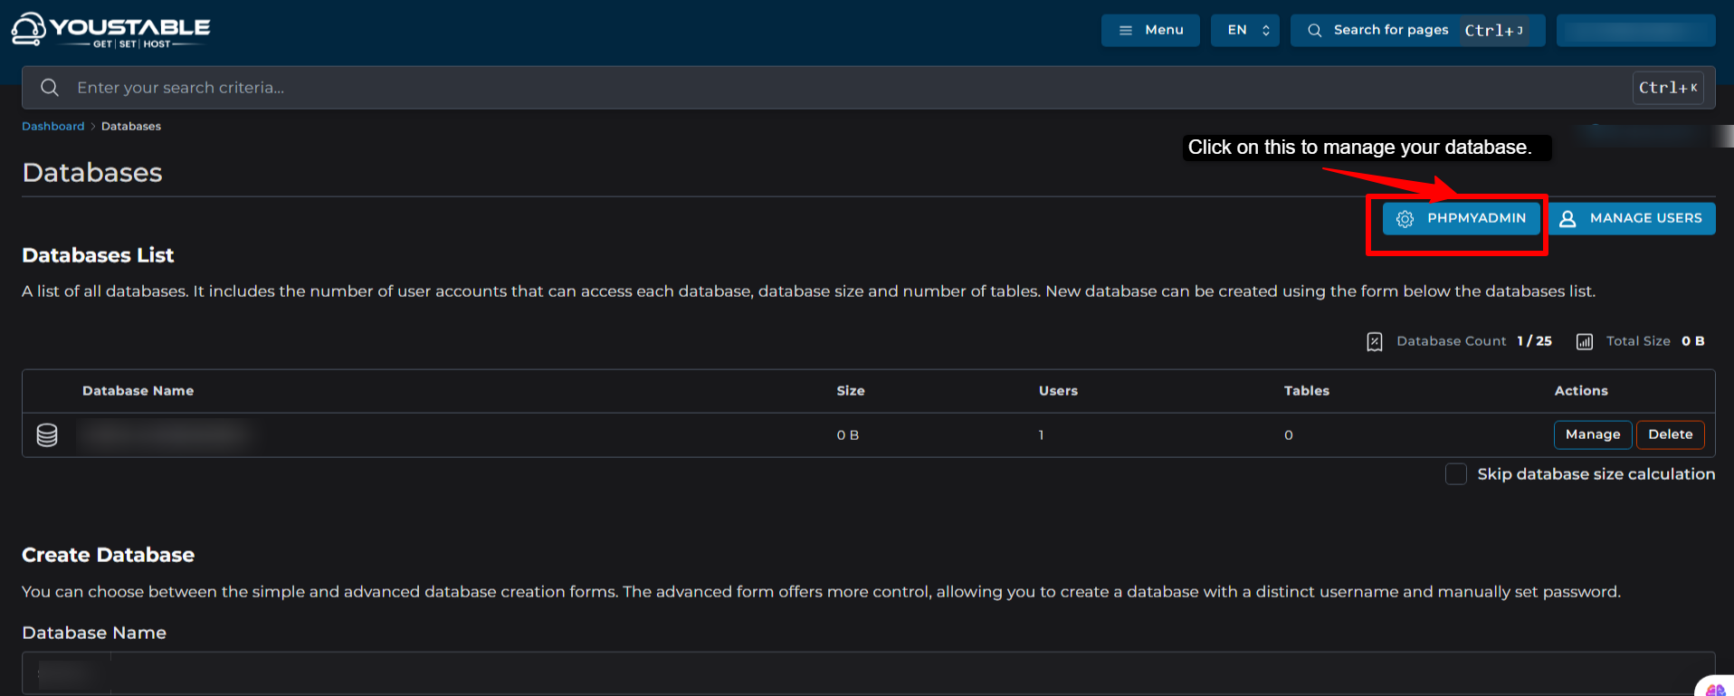
Task: Sort by Database Name column header
Action: point(138,391)
